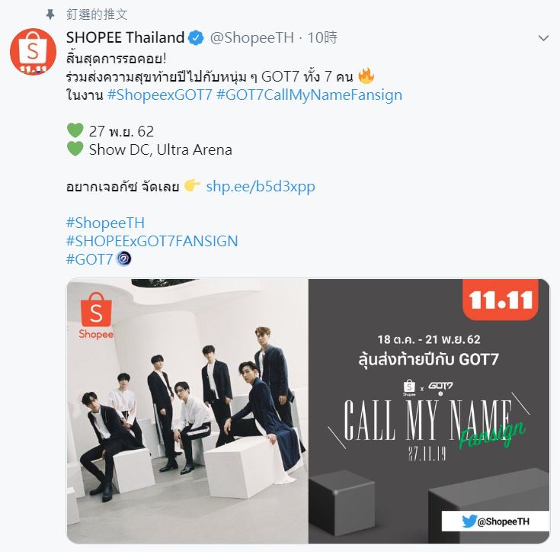Click the fire emoji in tweet
The width and height of the screenshot is (560, 552).
(366, 75)
